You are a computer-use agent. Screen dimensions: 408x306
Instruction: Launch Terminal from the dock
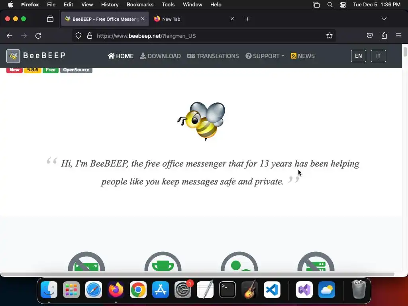[x=228, y=290]
